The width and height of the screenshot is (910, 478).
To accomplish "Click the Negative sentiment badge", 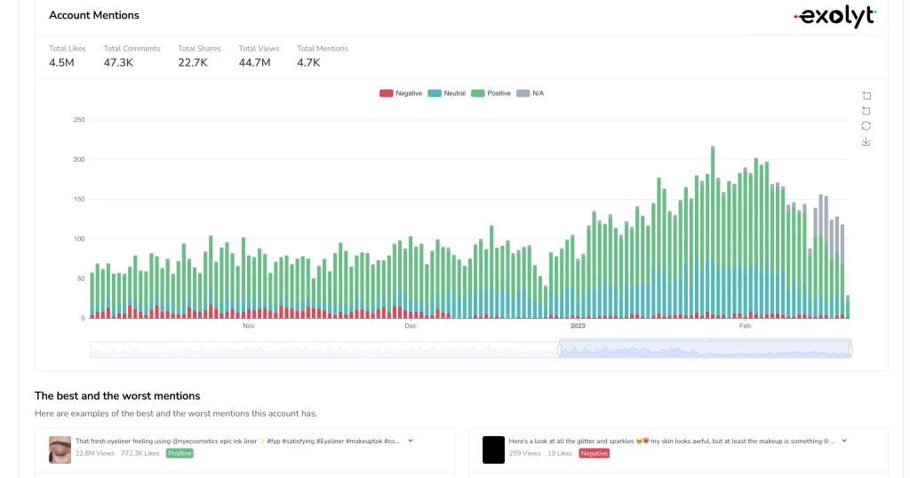I will click(x=594, y=453).
